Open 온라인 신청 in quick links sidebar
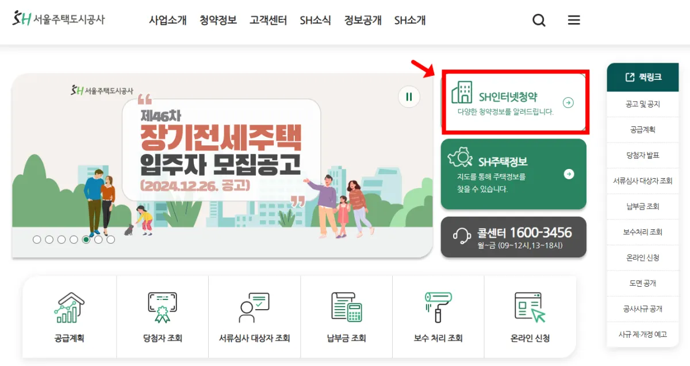The image size is (690, 366). click(x=643, y=257)
